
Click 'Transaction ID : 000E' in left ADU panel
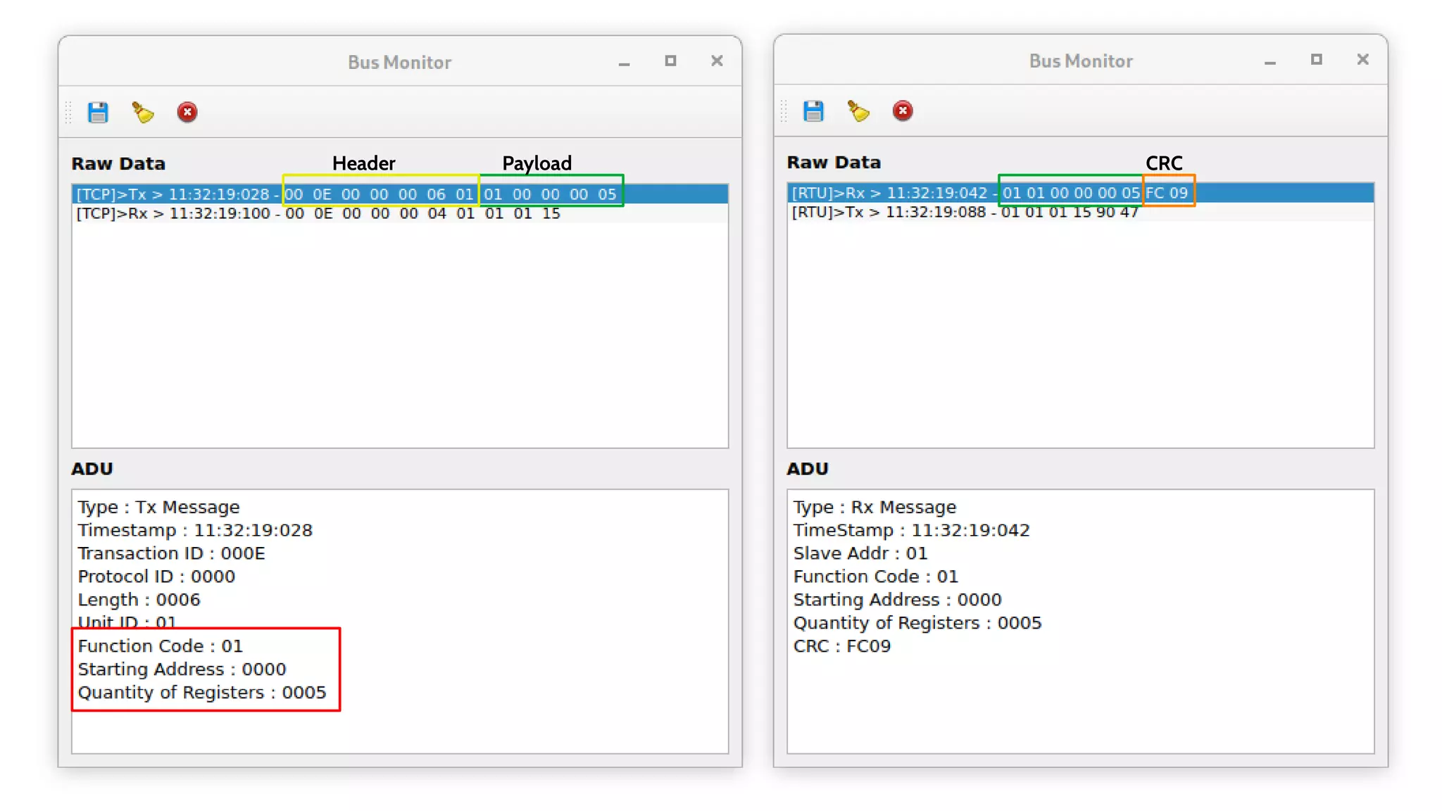(171, 553)
